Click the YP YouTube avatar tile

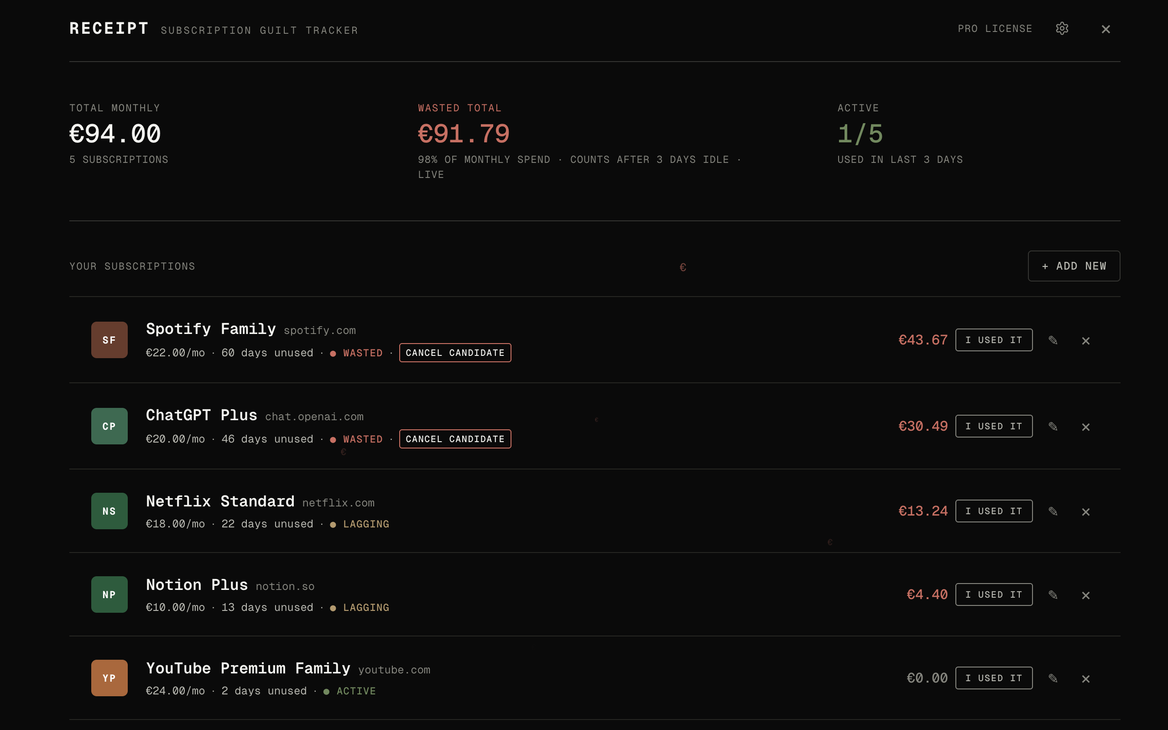[109, 678]
